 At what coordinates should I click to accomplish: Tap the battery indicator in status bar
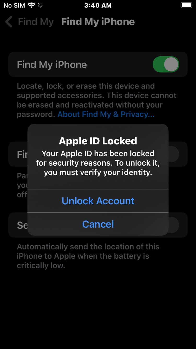click(x=187, y=5)
